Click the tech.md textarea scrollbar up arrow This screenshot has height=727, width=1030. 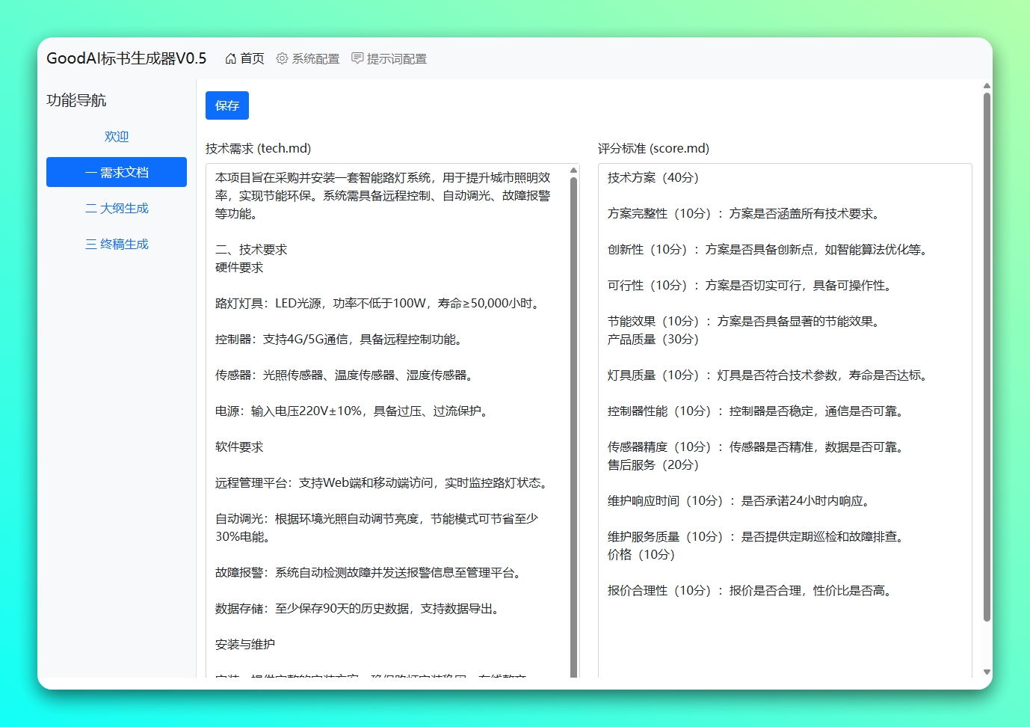pos(574,171)
